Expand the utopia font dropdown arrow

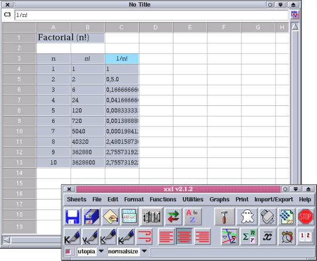[101, 251]
